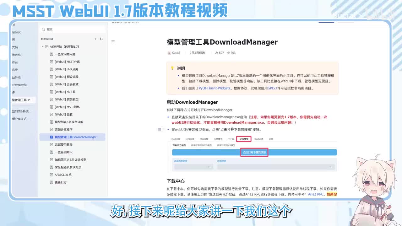Viewport: 402px width, 226px height.
Task: Click the page icon beside 音频分离技巧
Action: 52,129
